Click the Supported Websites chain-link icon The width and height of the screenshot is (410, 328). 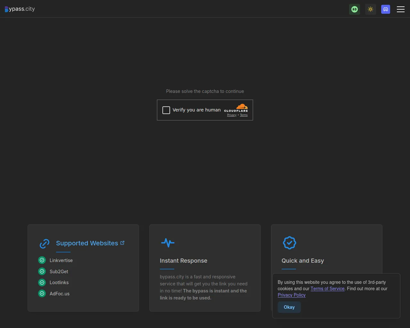(45, 243)
